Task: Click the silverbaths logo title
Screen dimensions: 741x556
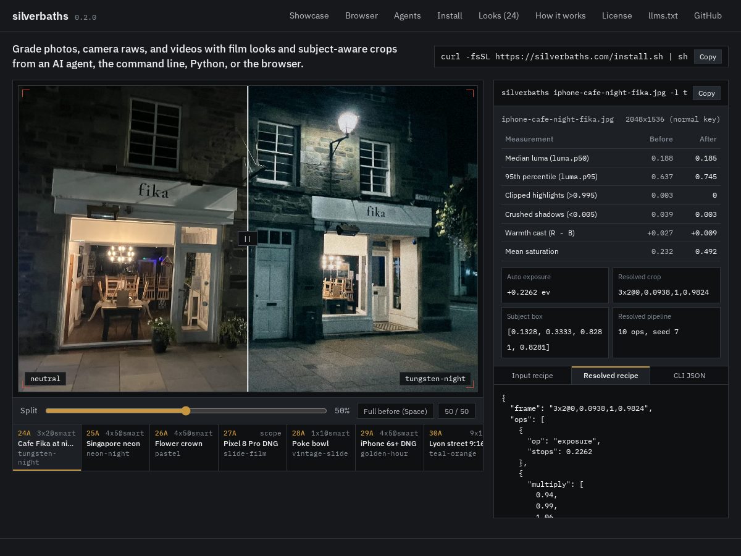Action: coord(40,16)
